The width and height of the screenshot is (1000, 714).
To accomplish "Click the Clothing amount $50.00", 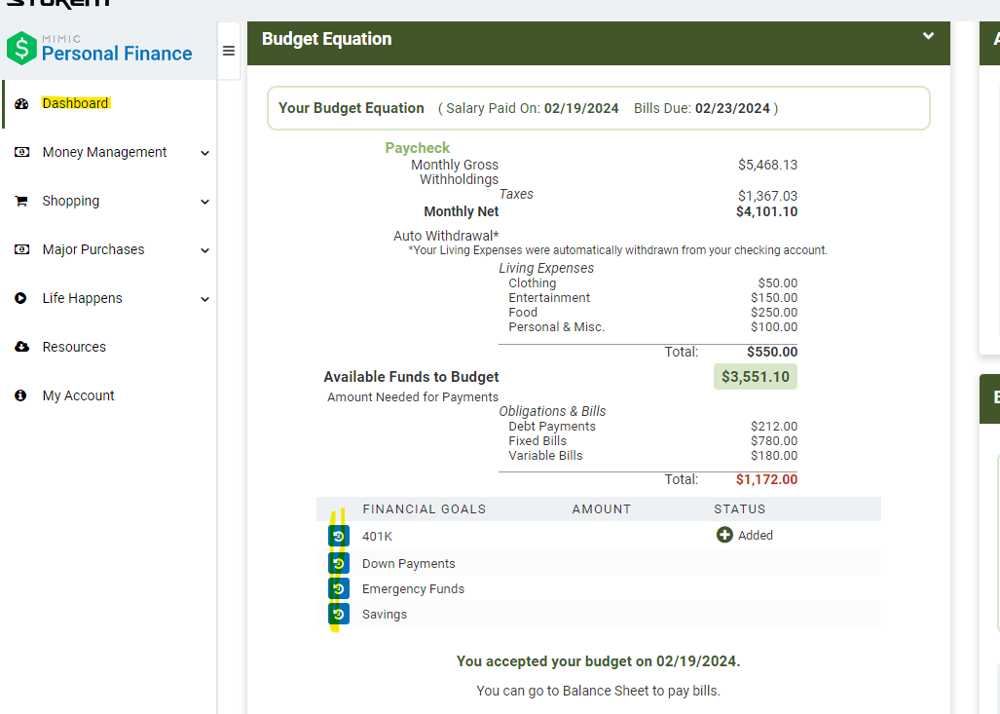I will (777, 282).
